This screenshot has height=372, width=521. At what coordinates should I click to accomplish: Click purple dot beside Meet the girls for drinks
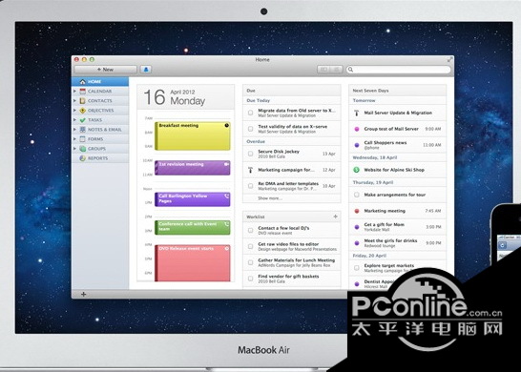tap(357, 243)
